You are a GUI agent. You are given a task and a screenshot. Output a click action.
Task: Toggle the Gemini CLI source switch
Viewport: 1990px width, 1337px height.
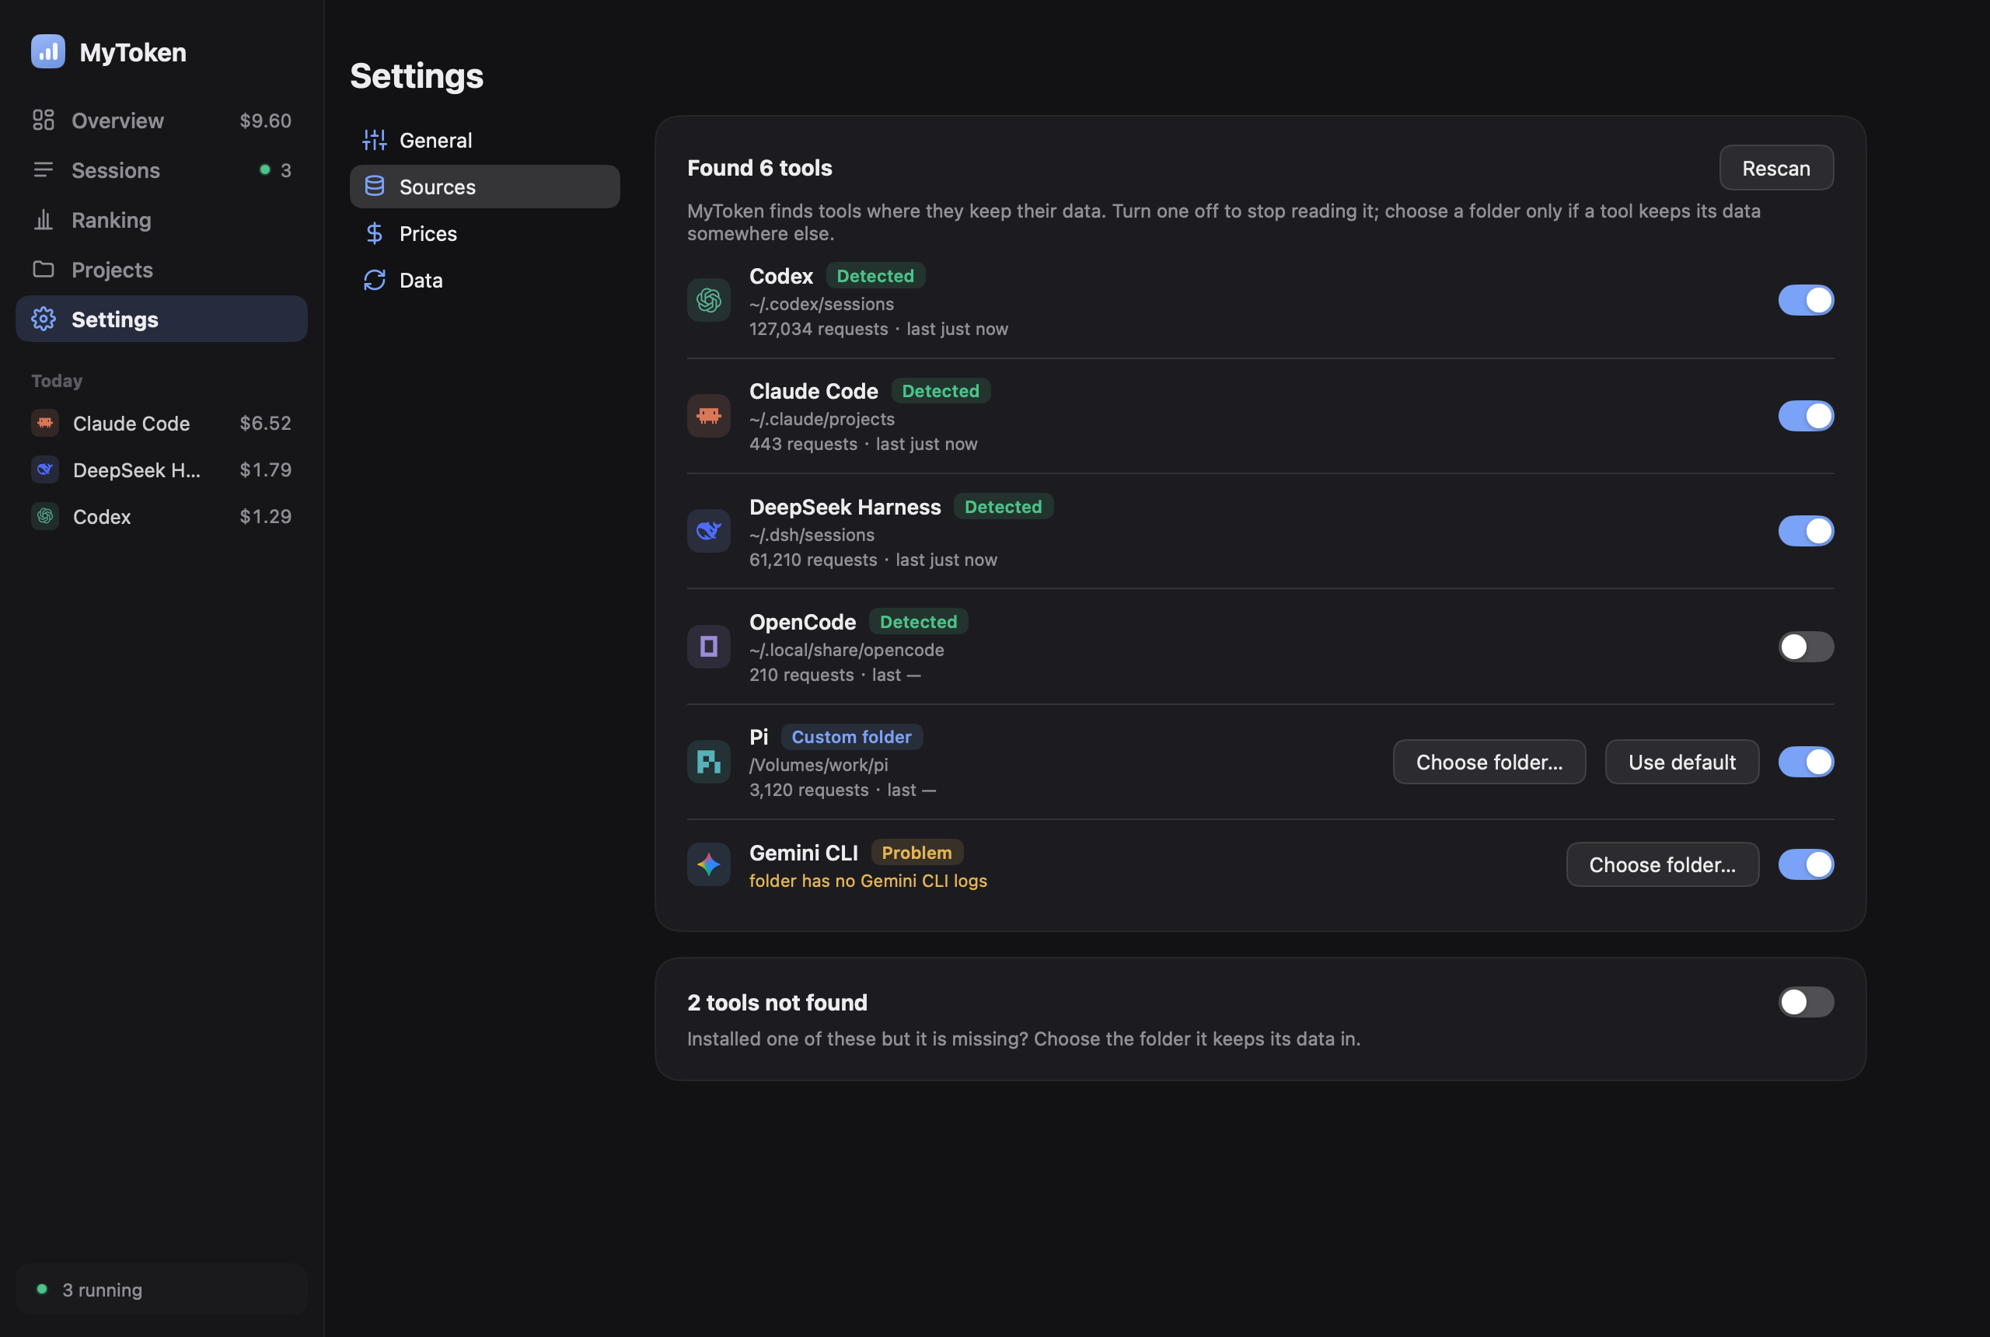tap(1806, 864)
